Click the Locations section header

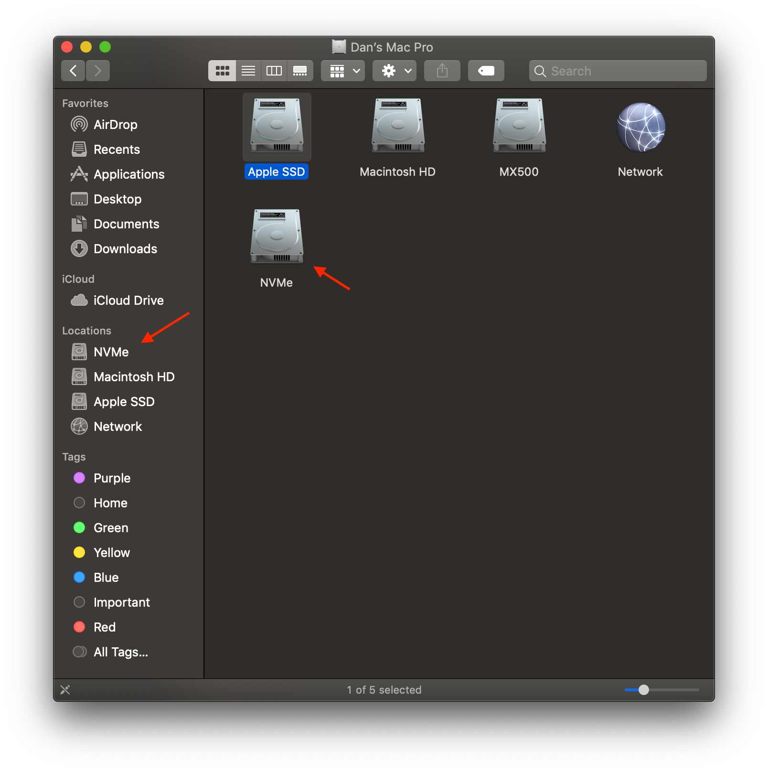[x=87, y=331]
